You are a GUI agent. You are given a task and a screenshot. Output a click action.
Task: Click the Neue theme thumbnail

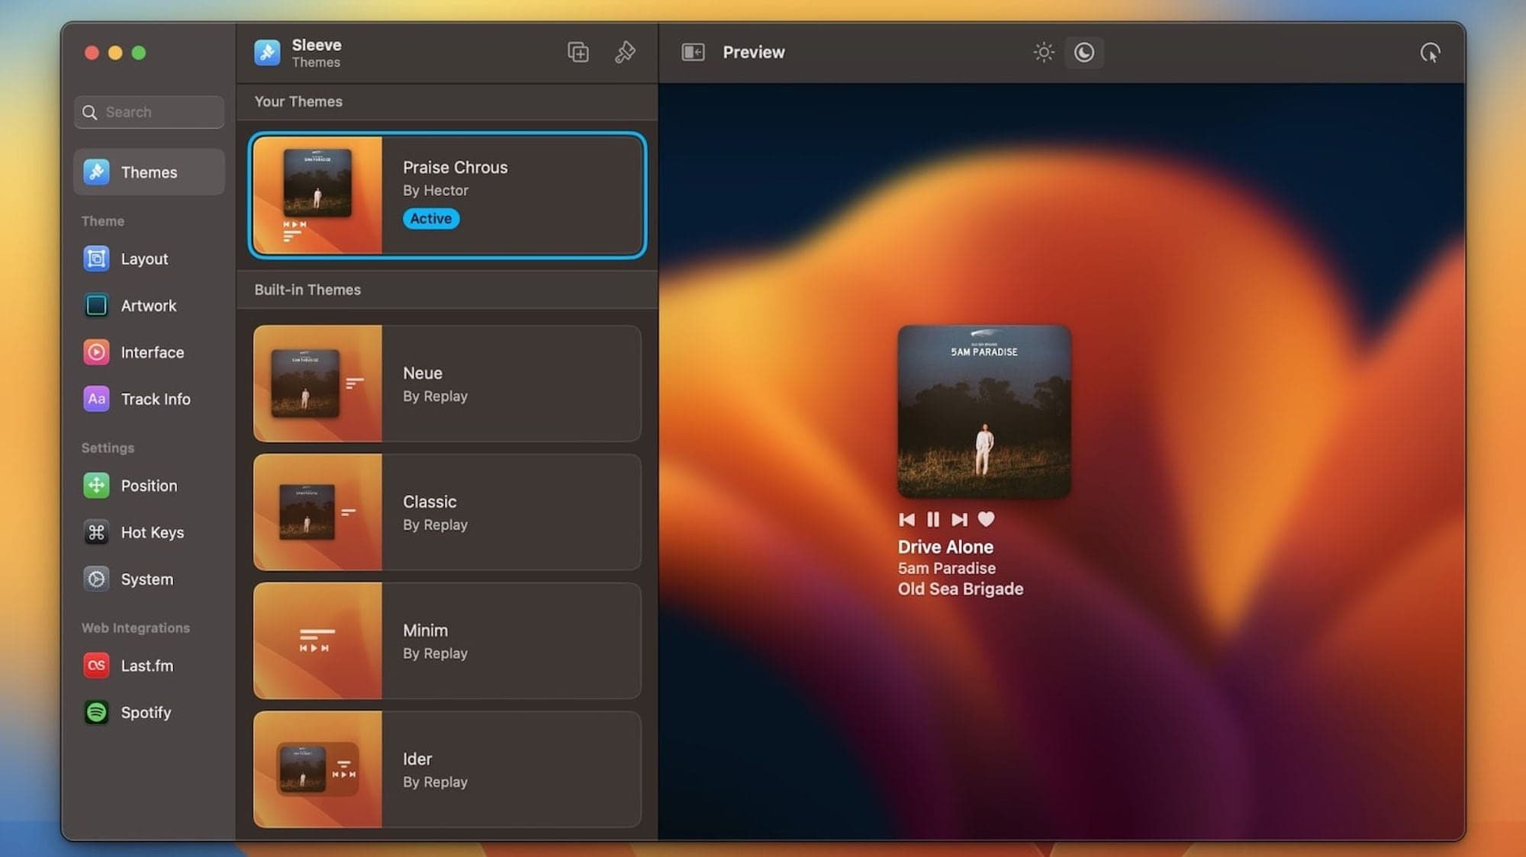coord(317,384)
